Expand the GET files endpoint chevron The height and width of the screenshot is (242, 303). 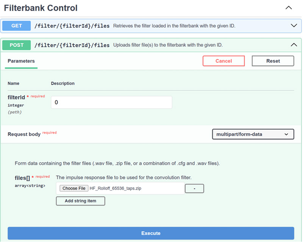294,26
